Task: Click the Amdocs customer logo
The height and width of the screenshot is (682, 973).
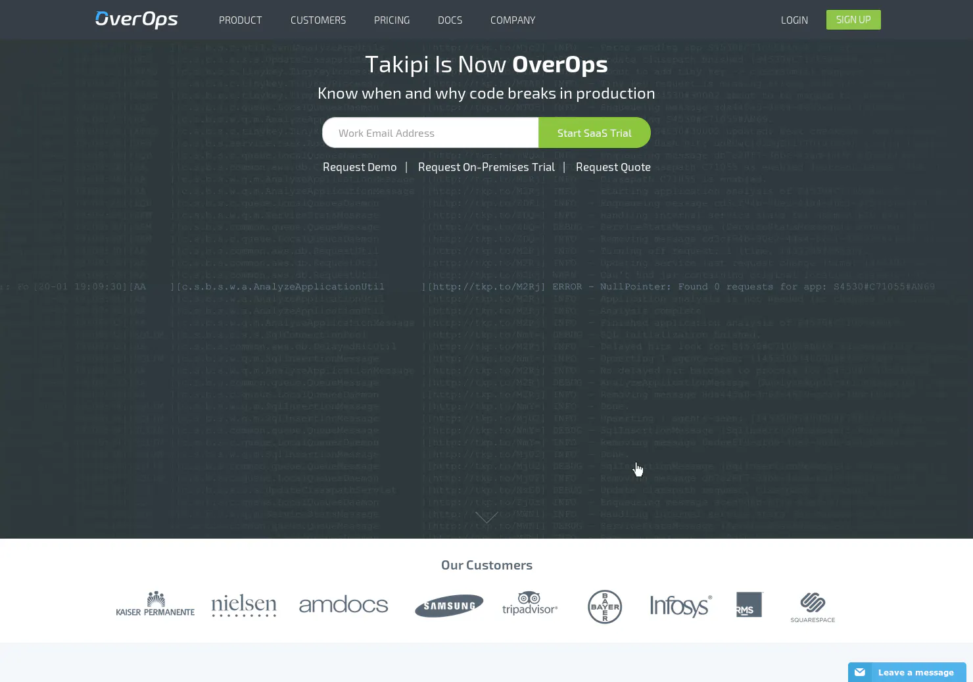Action: (343, 605)
